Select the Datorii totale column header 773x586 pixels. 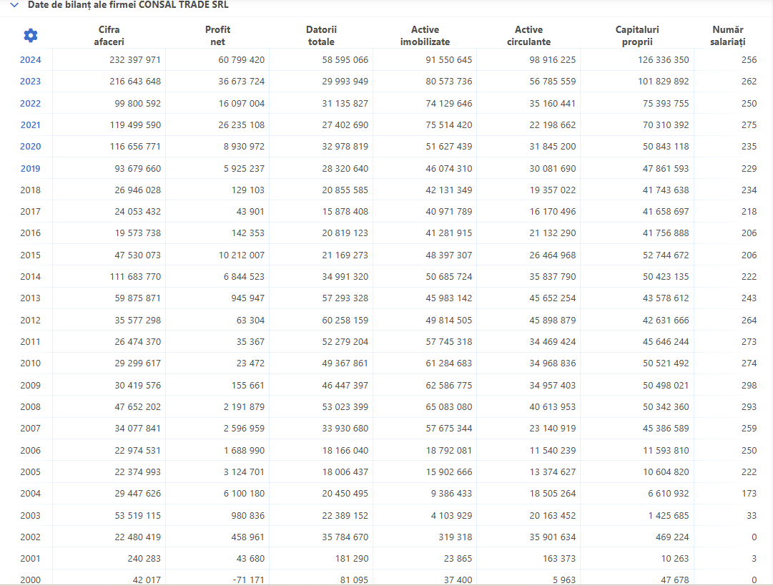click(x=321, y=36)
